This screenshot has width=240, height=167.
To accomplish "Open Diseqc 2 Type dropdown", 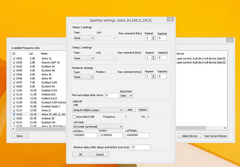I will point(84,58).
